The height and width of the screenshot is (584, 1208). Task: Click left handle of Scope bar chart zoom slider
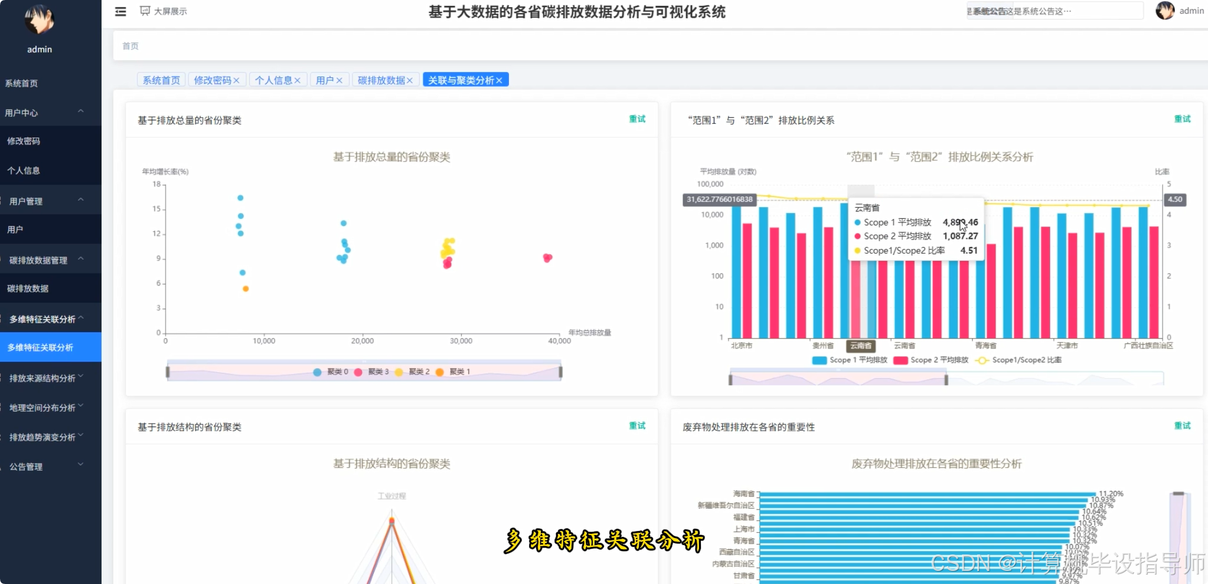pyautogui.click(x=730, y=379)
